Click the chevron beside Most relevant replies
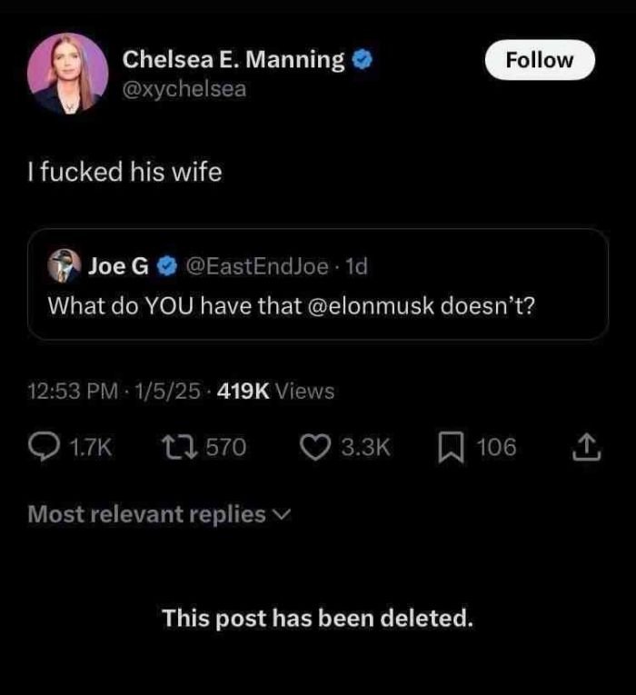 [x=281, y=515]
